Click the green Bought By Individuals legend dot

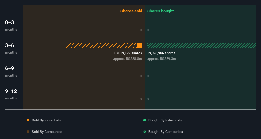(x=145, y=120)
